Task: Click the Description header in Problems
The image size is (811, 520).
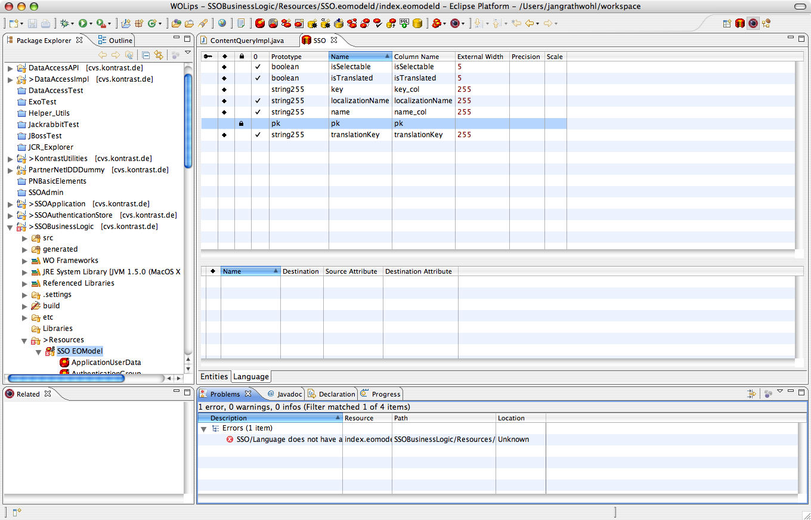Action: (270, 418)
